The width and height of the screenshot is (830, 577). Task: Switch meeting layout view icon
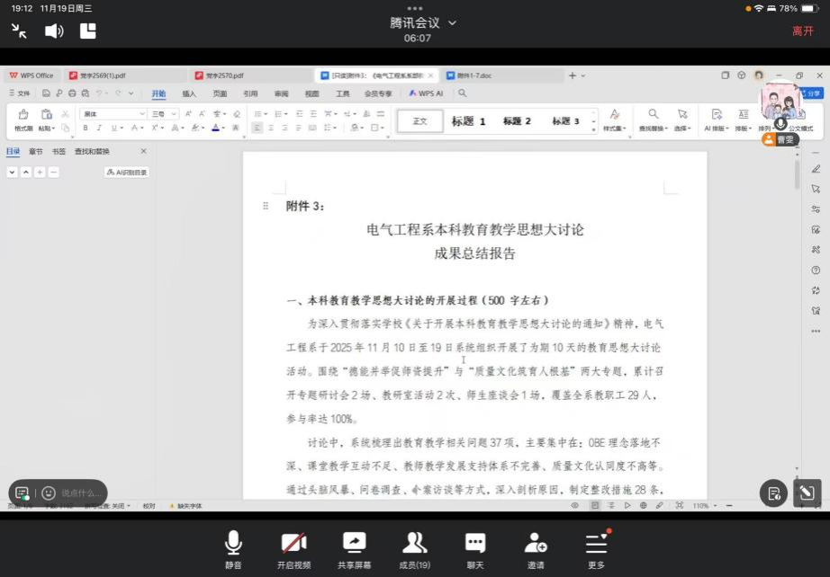coord(88,31)
